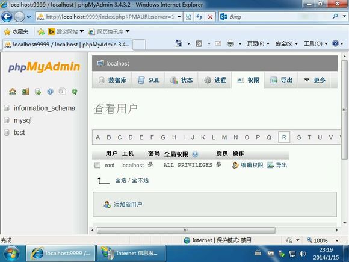Switch to the 进程 tab
The height and width of the screenshot is (262, 349).
pyautogui.click(x=215, y=80)
